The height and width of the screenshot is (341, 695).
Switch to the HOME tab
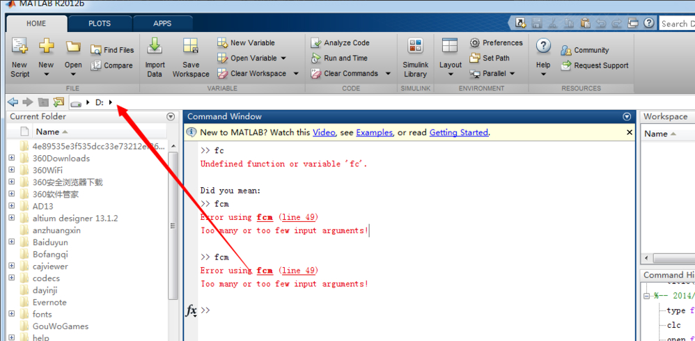[x=36, y=24]
